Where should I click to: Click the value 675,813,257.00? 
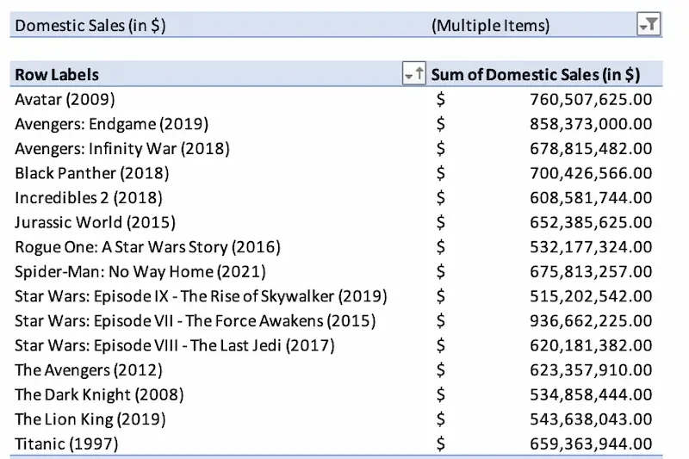pyautogui.click(x=591, y=271)
